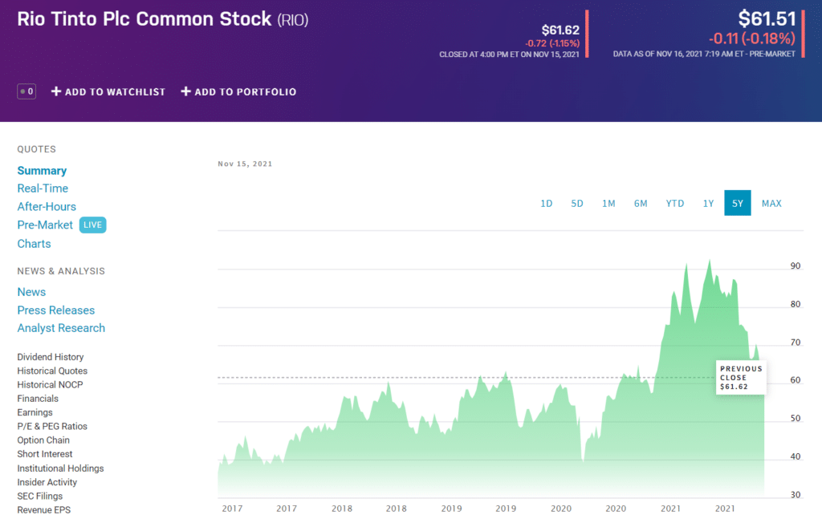Open Dividend History
Screen dimensions: 822x527
[x=51, y=357]
